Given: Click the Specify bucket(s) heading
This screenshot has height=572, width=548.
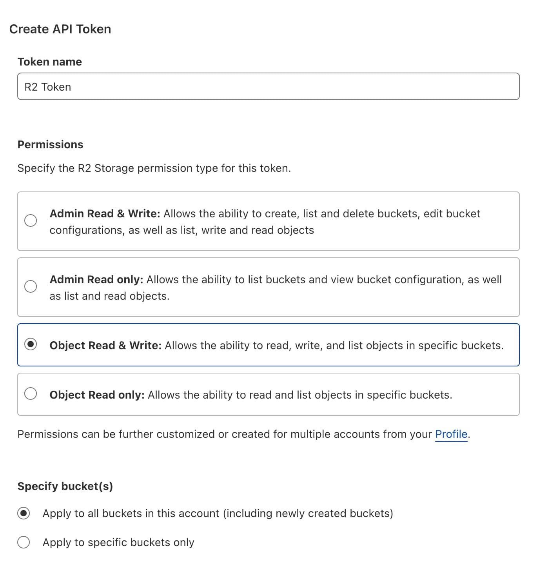Looking at the screenshot, I should click(x=65, y=486).
